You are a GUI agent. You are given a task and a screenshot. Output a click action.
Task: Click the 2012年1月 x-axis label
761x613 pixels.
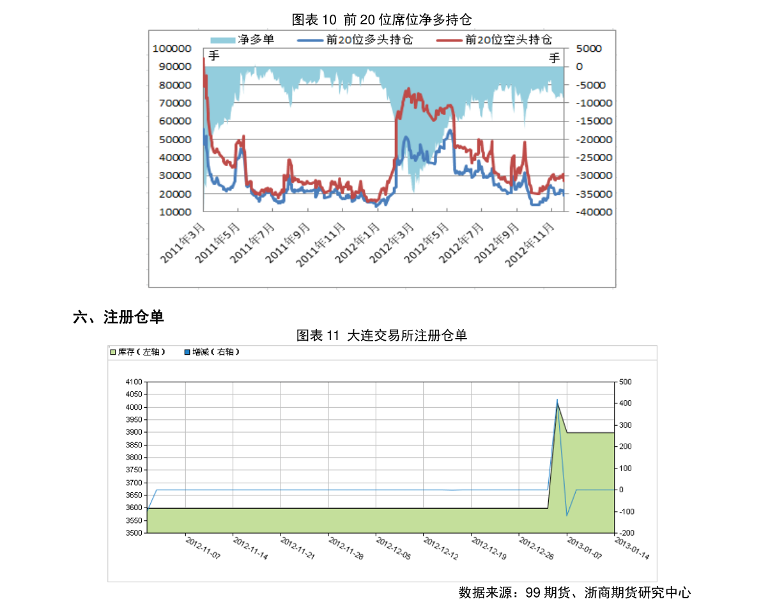pos(359,242)
